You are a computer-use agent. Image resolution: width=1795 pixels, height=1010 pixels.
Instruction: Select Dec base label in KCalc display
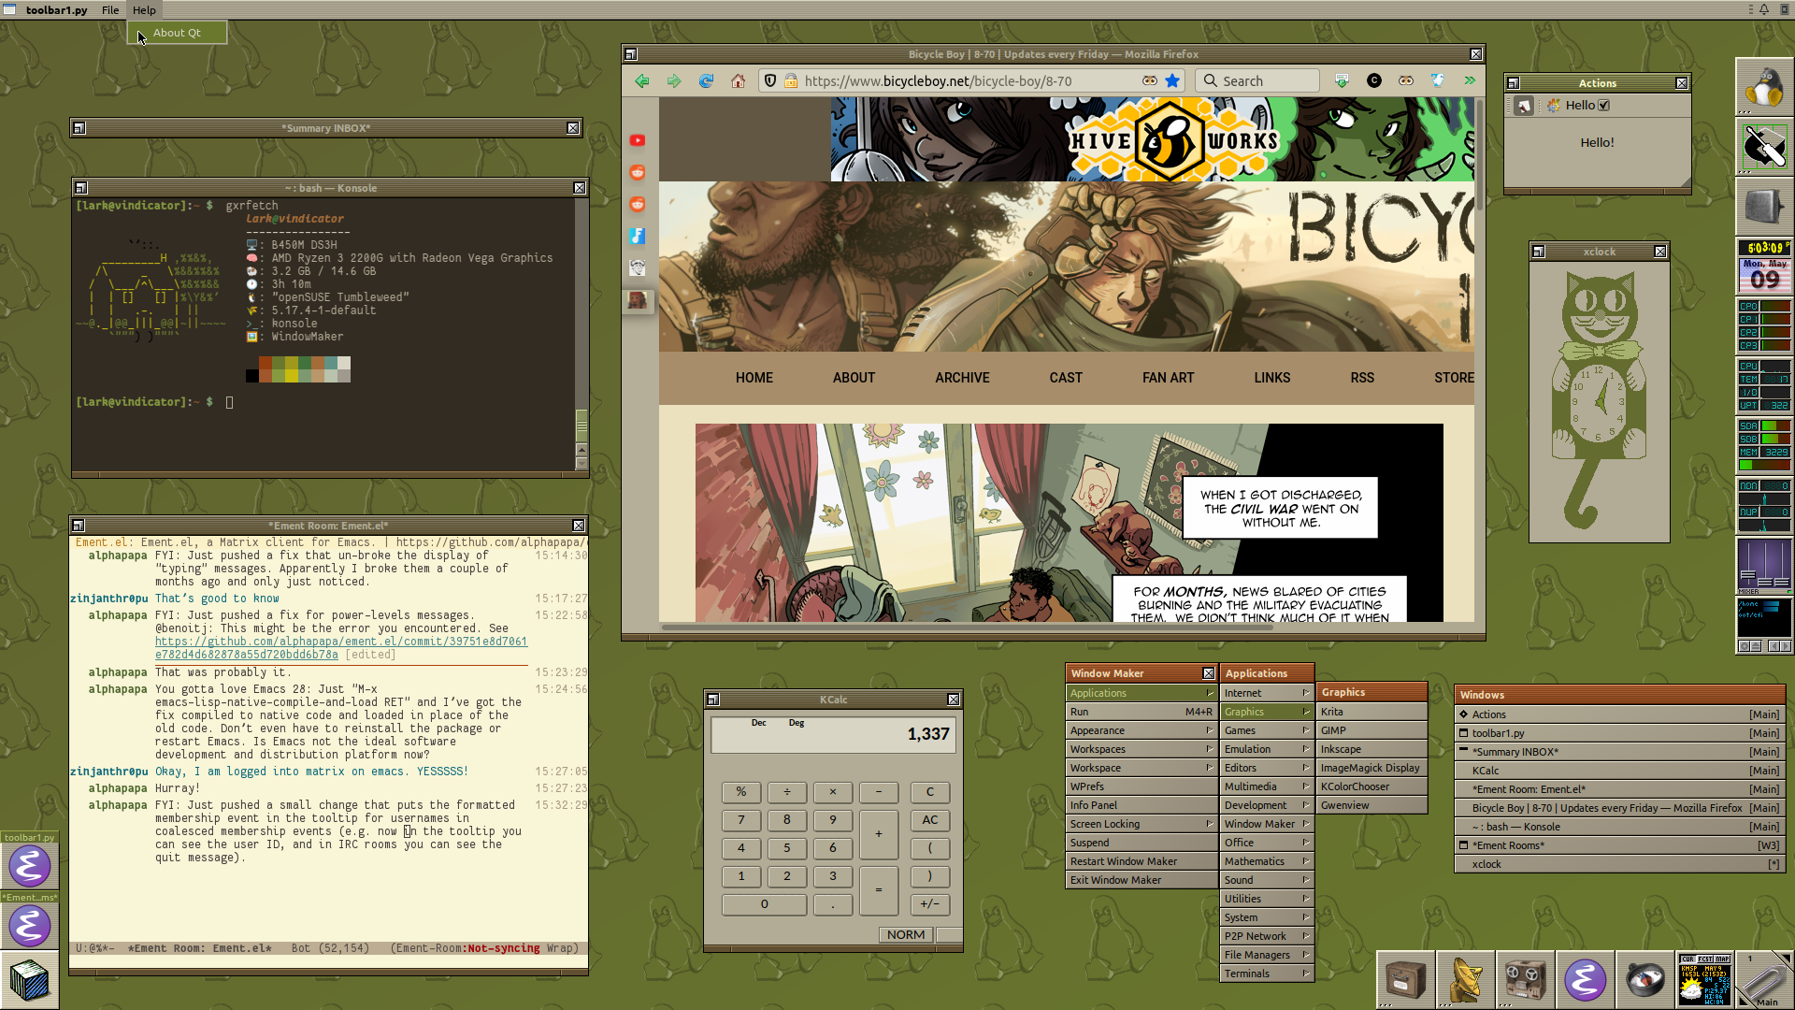click(759, 723)
